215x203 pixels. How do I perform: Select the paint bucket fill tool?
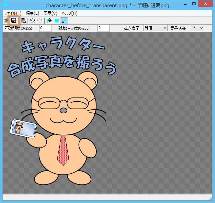point(49,20)
